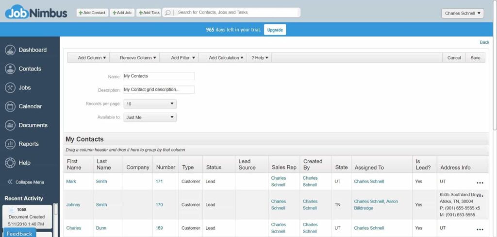The width and height of the screenshot is (497, 237).
Task: Save the contact grid settings
Action: 475,58
